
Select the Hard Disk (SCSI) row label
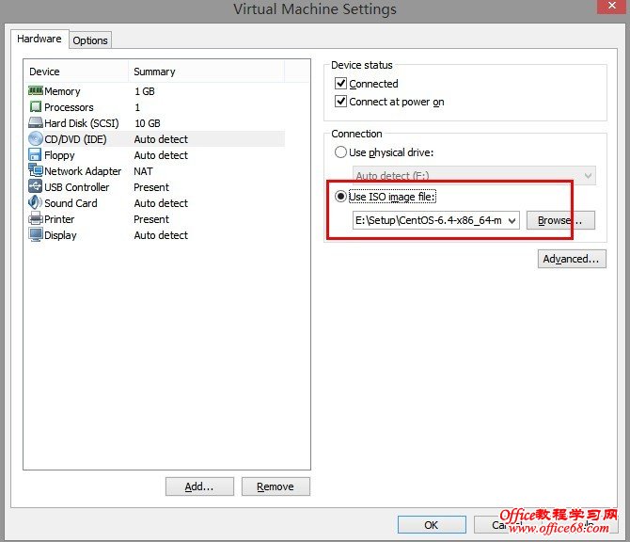click(82, 123)
